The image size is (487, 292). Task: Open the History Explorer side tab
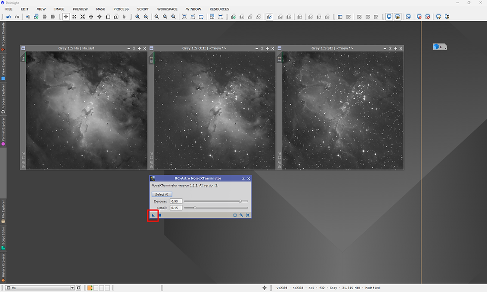coord(3,268)
